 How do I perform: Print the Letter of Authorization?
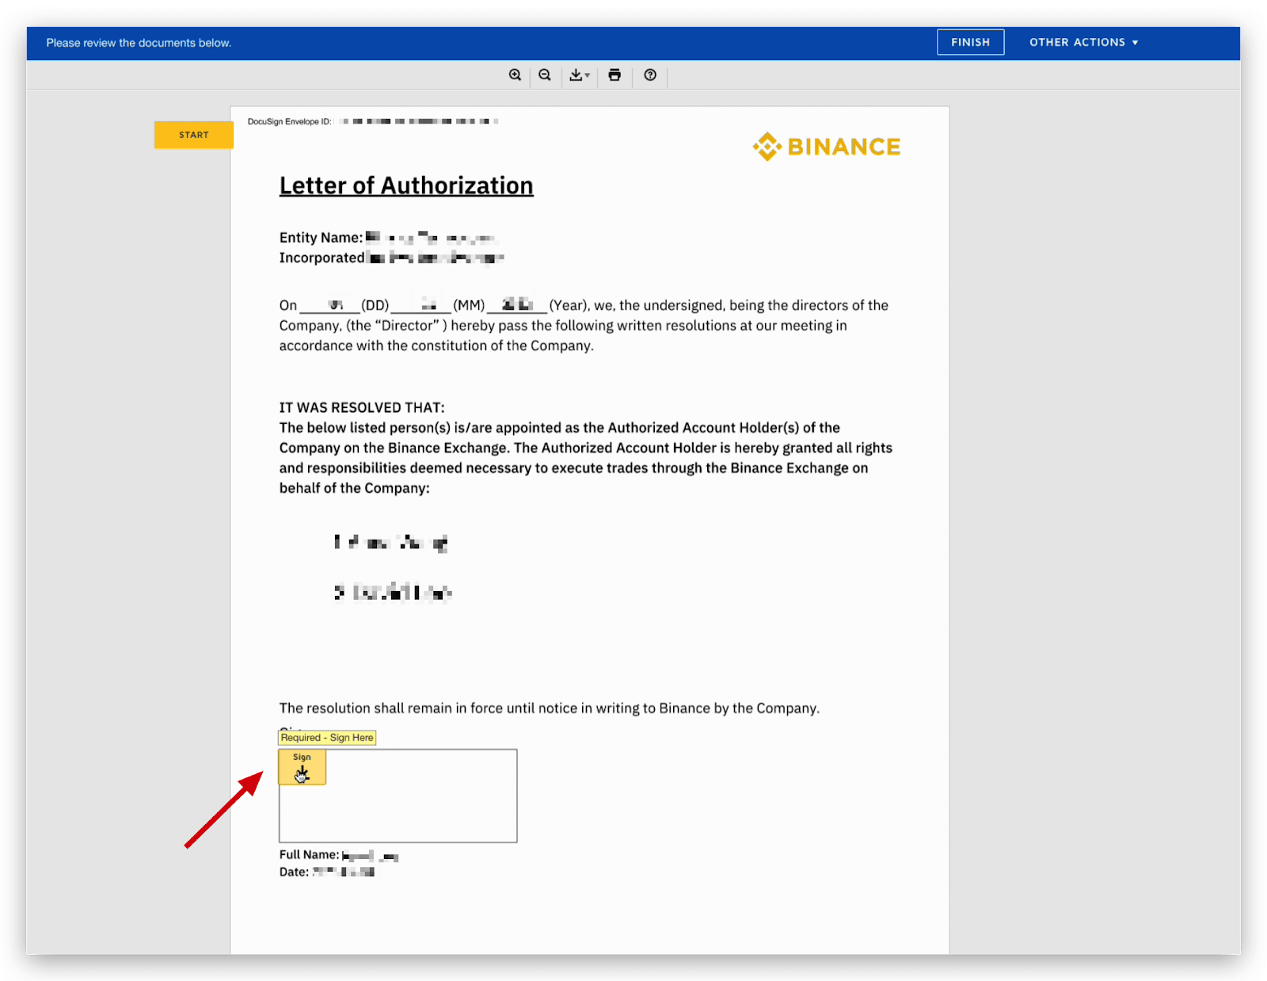click(614, 75)
